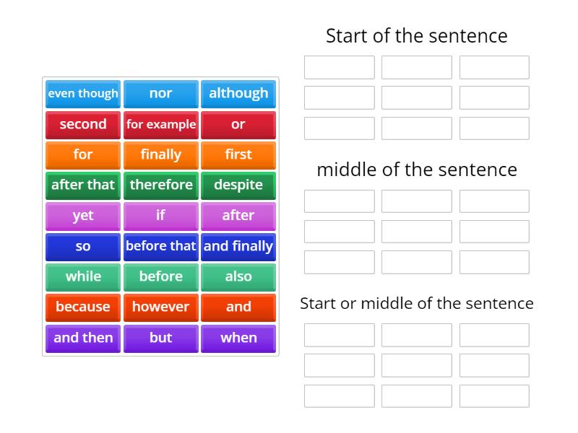Screen dimensions: 578x433
Task: Click the orange 'because' tile
Action: [x=83, y=307]
